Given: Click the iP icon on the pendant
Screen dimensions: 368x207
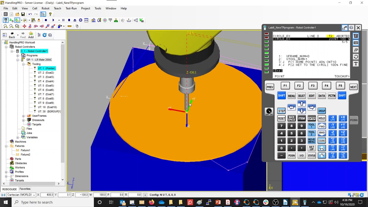Looking at the screenshot, I should click(x=356, y=50).
